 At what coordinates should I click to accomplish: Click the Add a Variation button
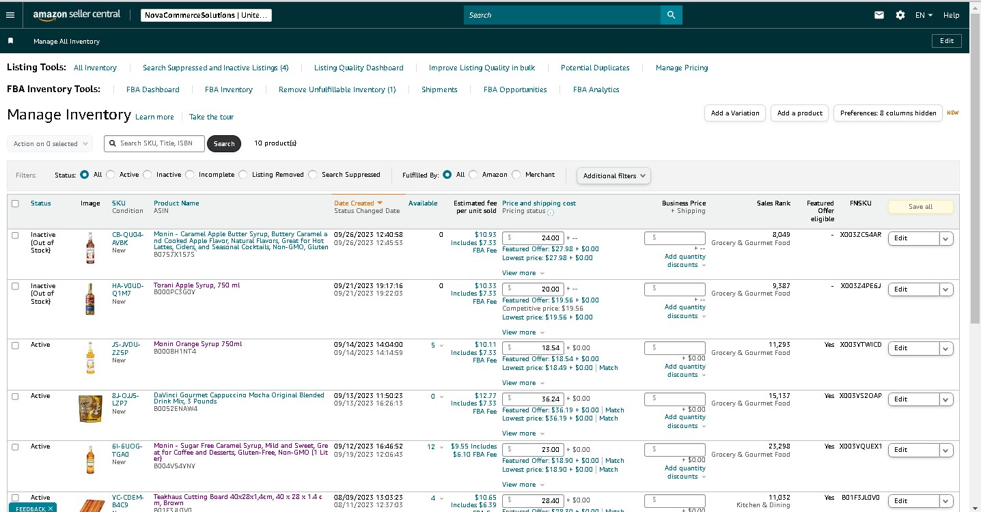[x=735, y=113]
